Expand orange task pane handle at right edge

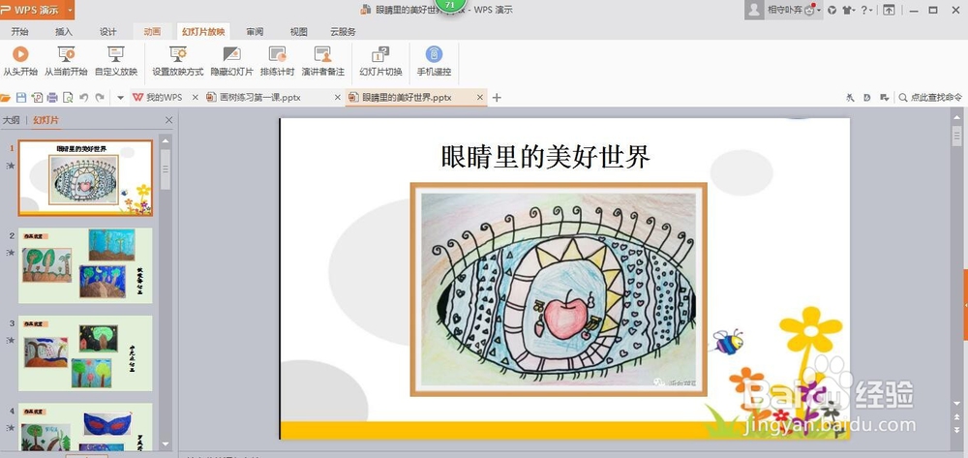click(965, 304)
